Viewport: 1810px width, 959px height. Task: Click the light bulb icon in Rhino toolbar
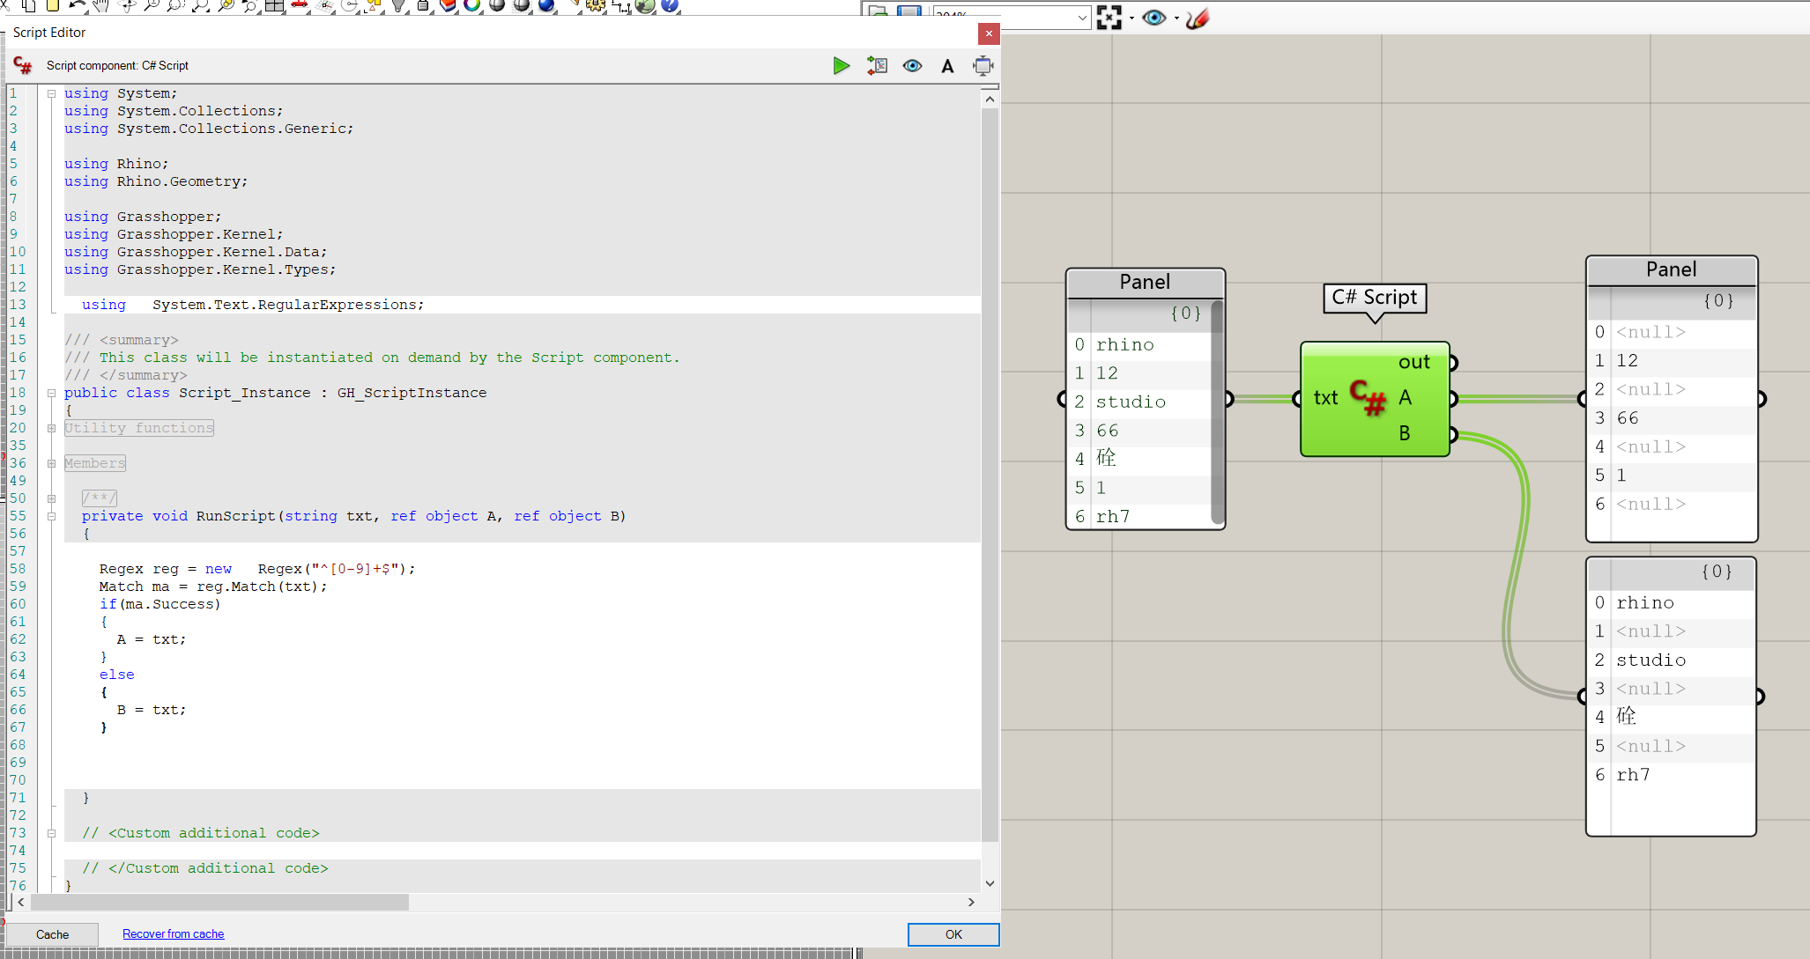point(398,5)
